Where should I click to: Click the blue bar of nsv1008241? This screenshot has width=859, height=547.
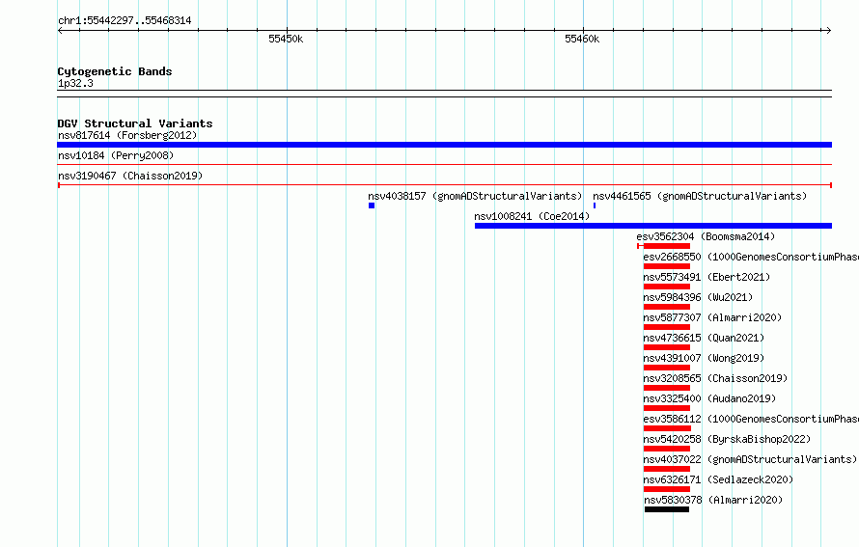[653, 226]
